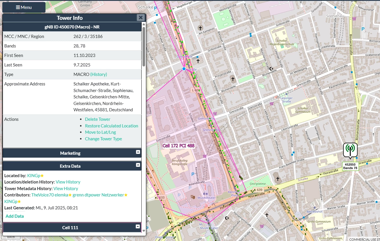Click the church cross icon on Pastoratstraße
Image resolution: width=380 pixels, height=241 pixels.
(x=267, y=215)
